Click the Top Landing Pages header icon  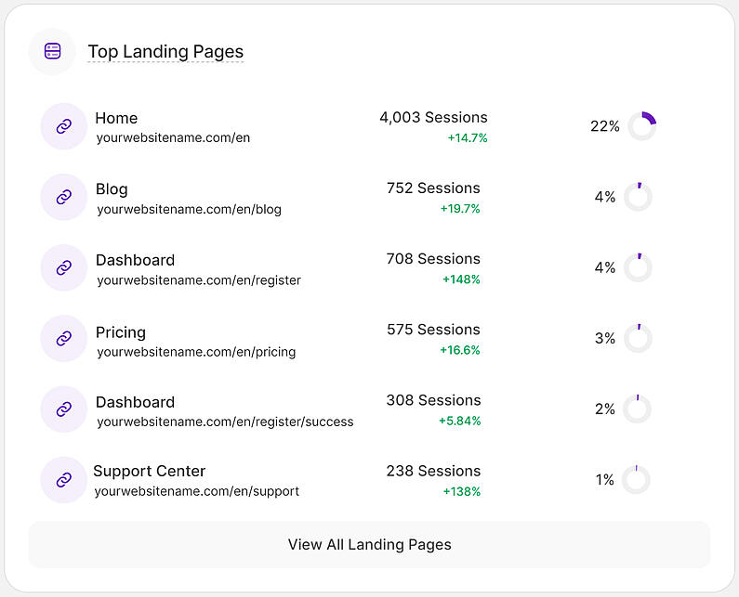52,51
